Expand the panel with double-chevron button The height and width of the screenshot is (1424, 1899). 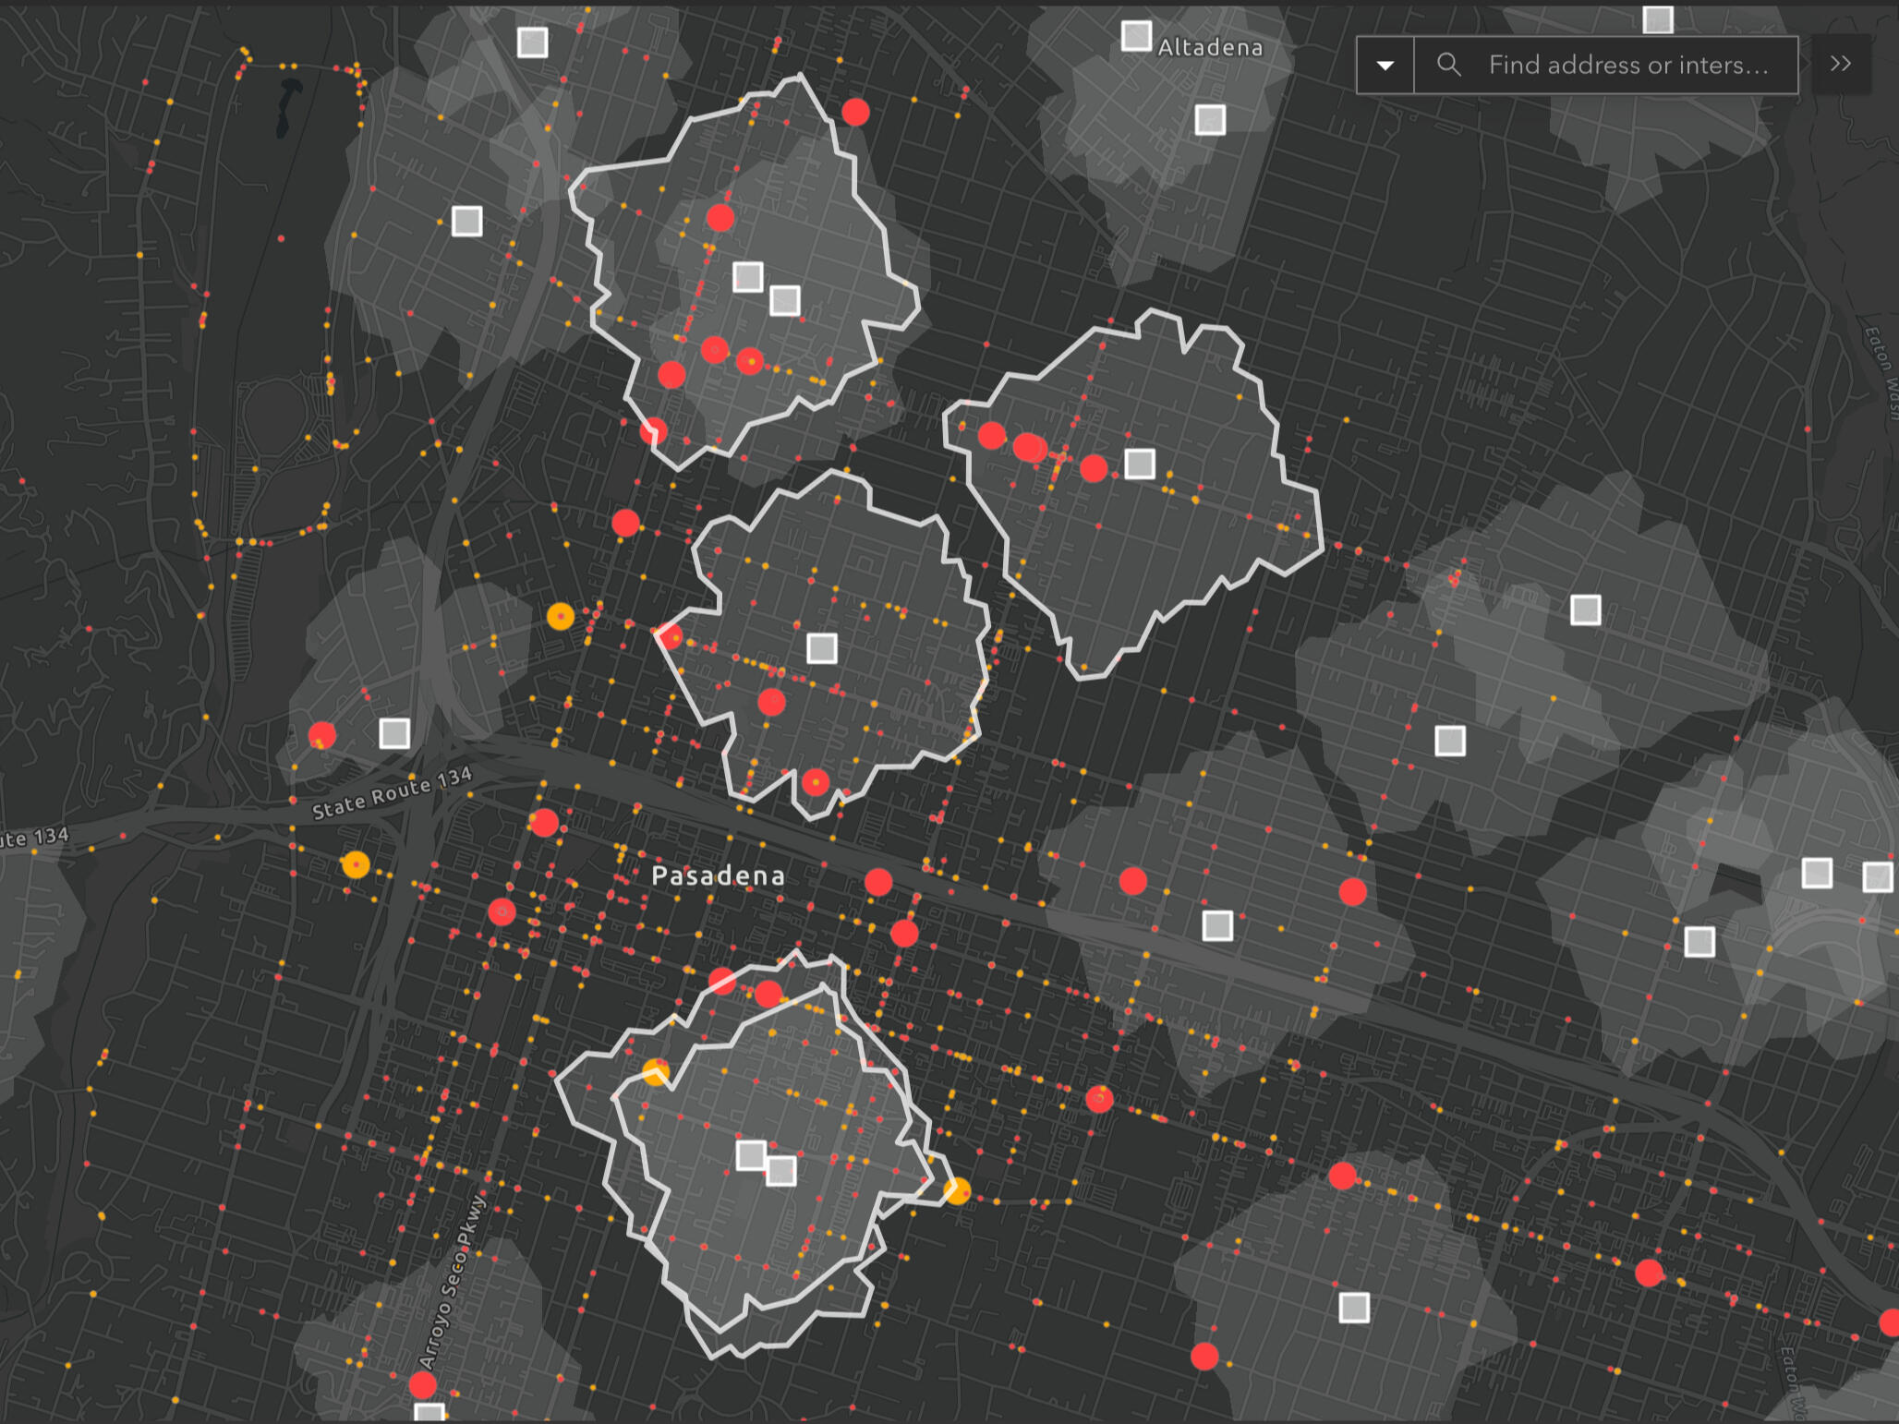pos(1841,64)
